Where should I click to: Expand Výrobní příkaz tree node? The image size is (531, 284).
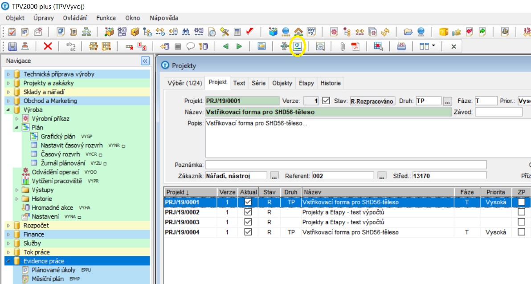point(16,119)
